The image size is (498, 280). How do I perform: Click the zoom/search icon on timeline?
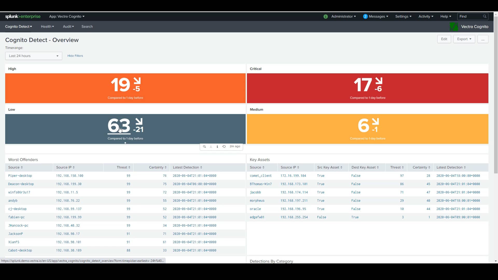pos(204,146)
